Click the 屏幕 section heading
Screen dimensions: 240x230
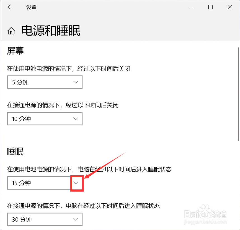pyautogui.click(x=15, y=51)
